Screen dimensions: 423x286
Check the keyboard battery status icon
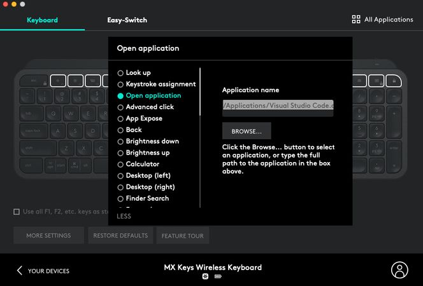pos(218,276)
